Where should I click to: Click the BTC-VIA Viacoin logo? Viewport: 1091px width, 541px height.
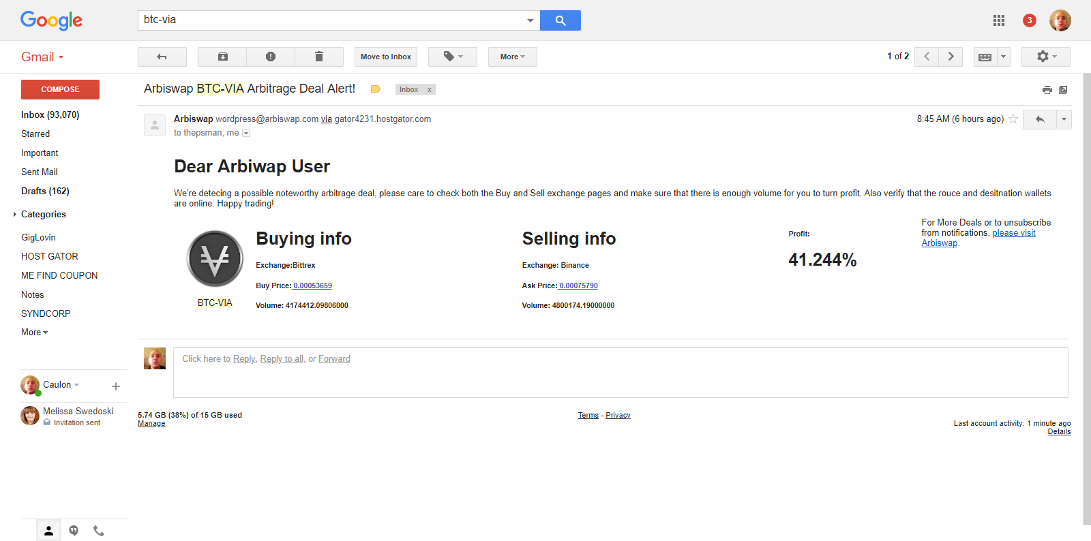(x=215, y=258)
